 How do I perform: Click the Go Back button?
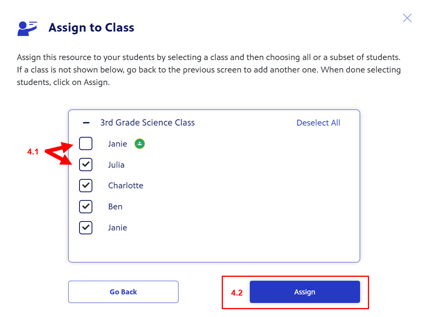pos(124,292)
